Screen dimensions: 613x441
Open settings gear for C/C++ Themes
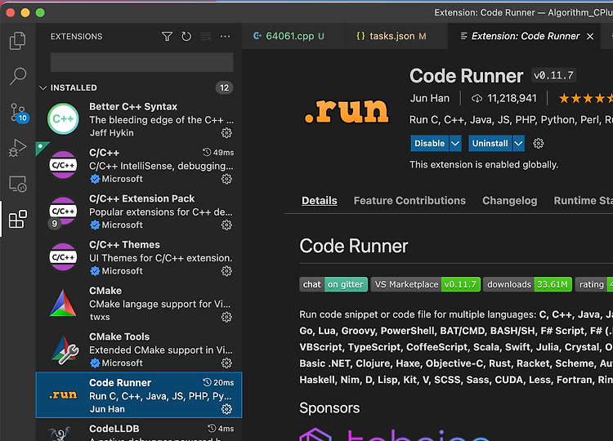point(226,271)
